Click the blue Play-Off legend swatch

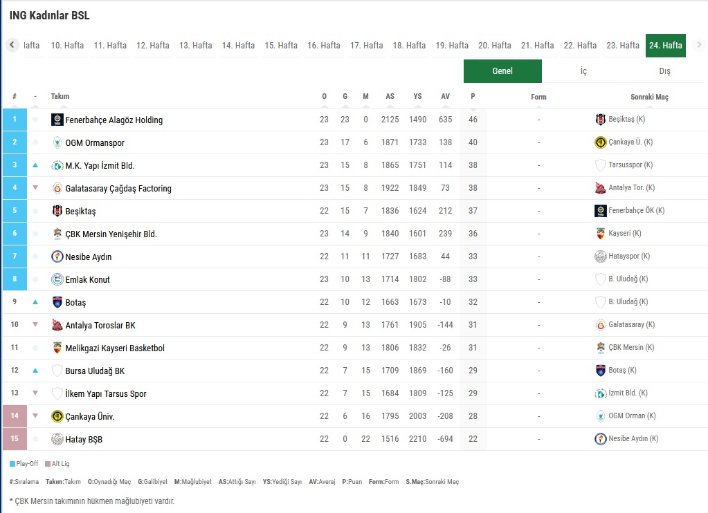(x=12, y=464)
